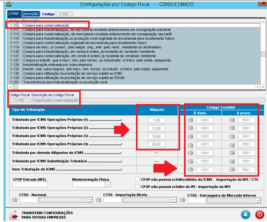Click the CFOP Entrada (NFE) input field

click(x=30, y=184)
